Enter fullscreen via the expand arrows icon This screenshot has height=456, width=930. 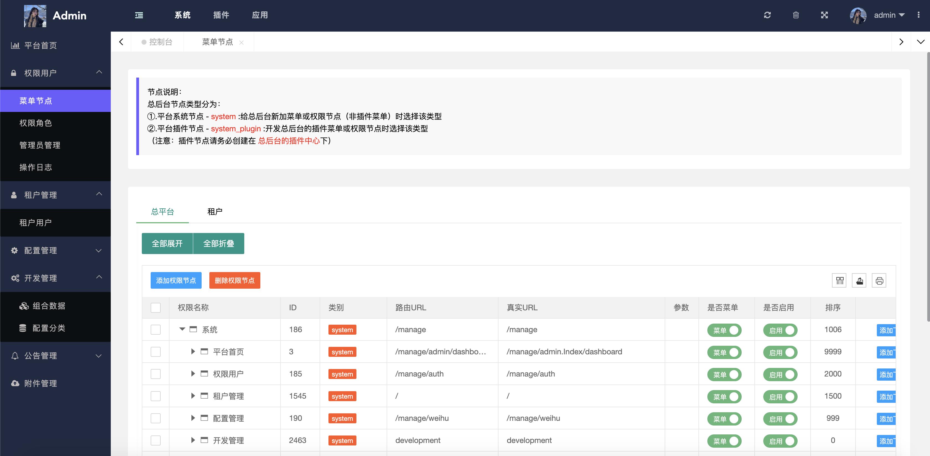(x=824, y=15)
